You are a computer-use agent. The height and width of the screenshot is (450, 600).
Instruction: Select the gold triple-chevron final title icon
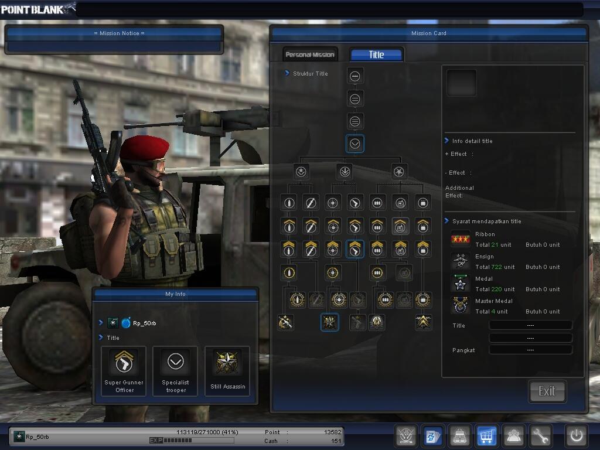coord(423,322)
